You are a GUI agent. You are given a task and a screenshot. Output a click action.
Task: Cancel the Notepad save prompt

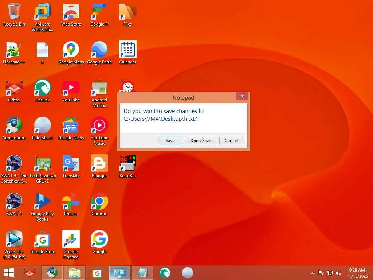[x=231, y=140]
